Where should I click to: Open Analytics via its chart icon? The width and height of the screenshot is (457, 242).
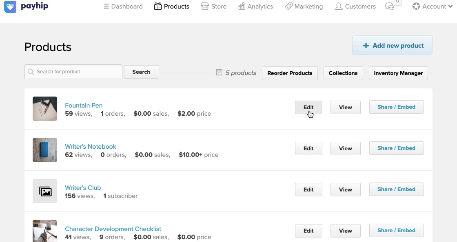coord(242,6)
